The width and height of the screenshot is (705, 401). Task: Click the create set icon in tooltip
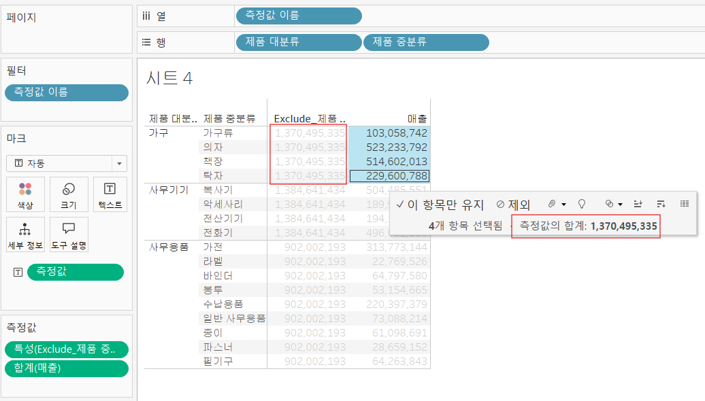(x=609, y=204)
